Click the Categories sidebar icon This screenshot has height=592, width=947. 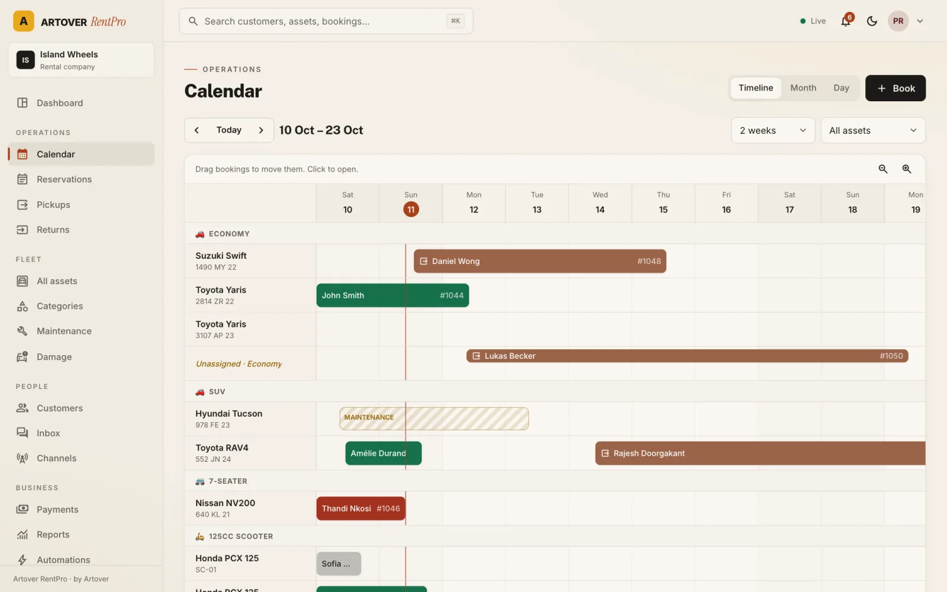[x=22, y=306]
